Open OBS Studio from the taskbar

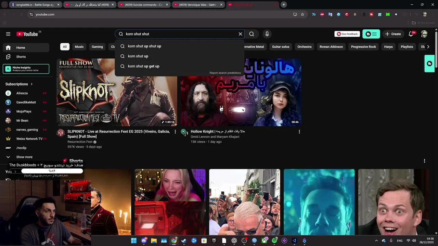coord(244,241)
